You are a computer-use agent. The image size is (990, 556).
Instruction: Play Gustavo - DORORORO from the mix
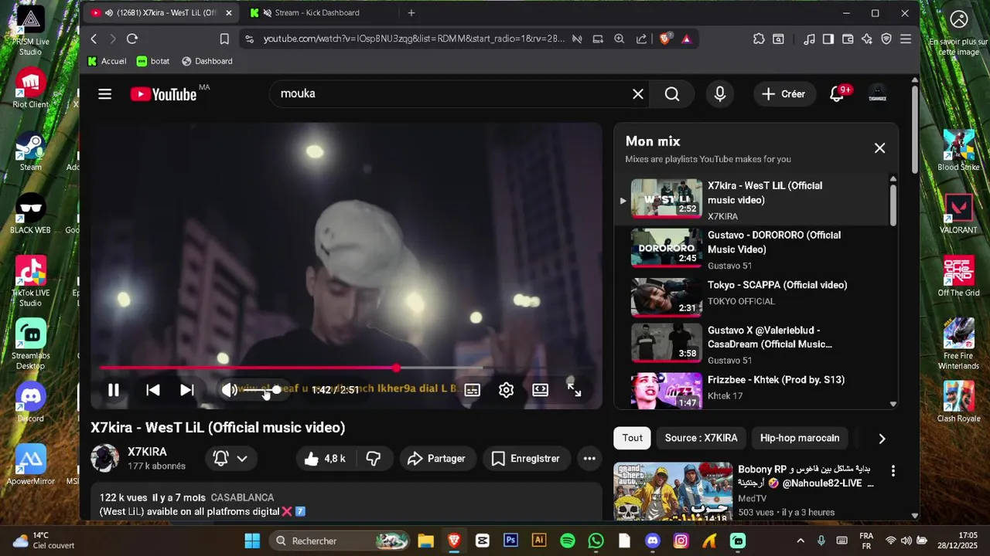point(754,249)
